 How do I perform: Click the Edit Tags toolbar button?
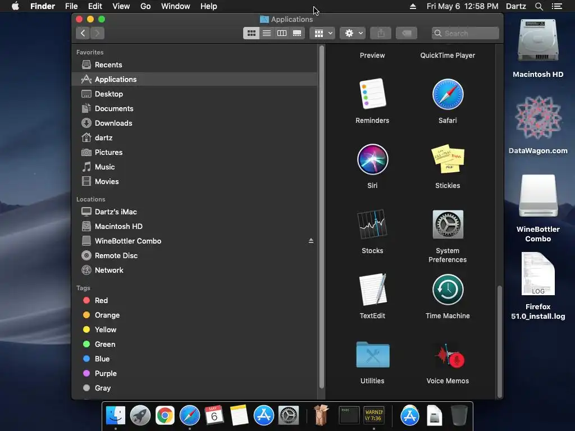pyautogui.click(x=407, y=33)
